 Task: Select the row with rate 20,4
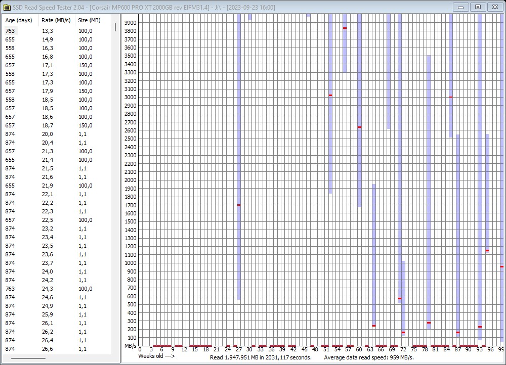pos(57,143)
